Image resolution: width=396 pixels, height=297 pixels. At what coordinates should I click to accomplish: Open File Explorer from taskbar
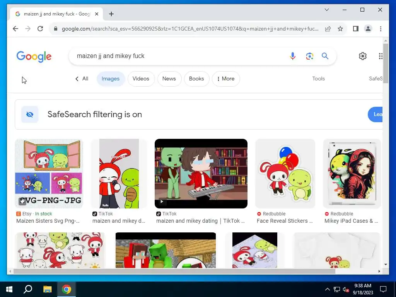(47, 289)
